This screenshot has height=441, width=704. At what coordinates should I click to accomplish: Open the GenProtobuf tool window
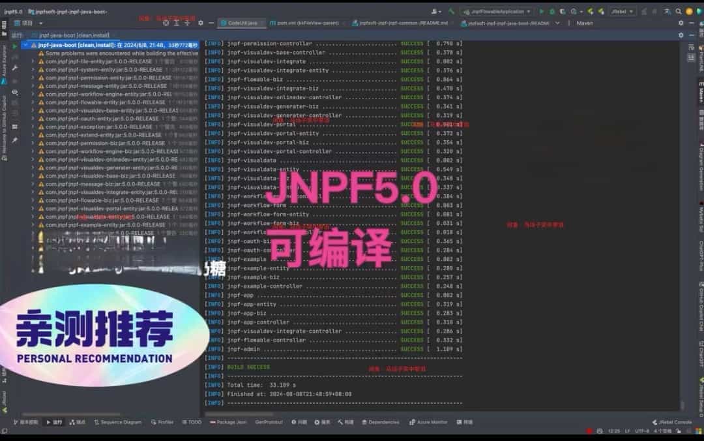pos(269,422)
